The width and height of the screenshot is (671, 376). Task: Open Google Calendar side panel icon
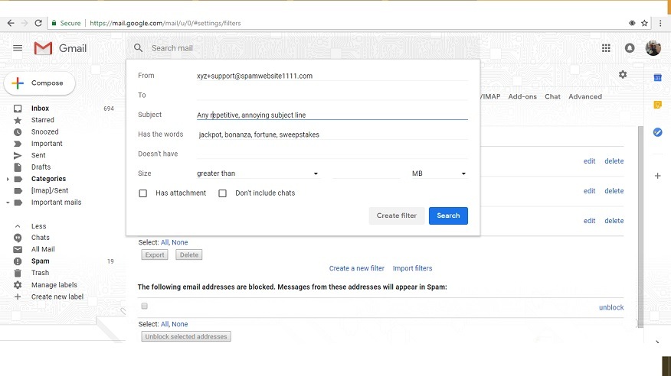(x=658, y=78)
